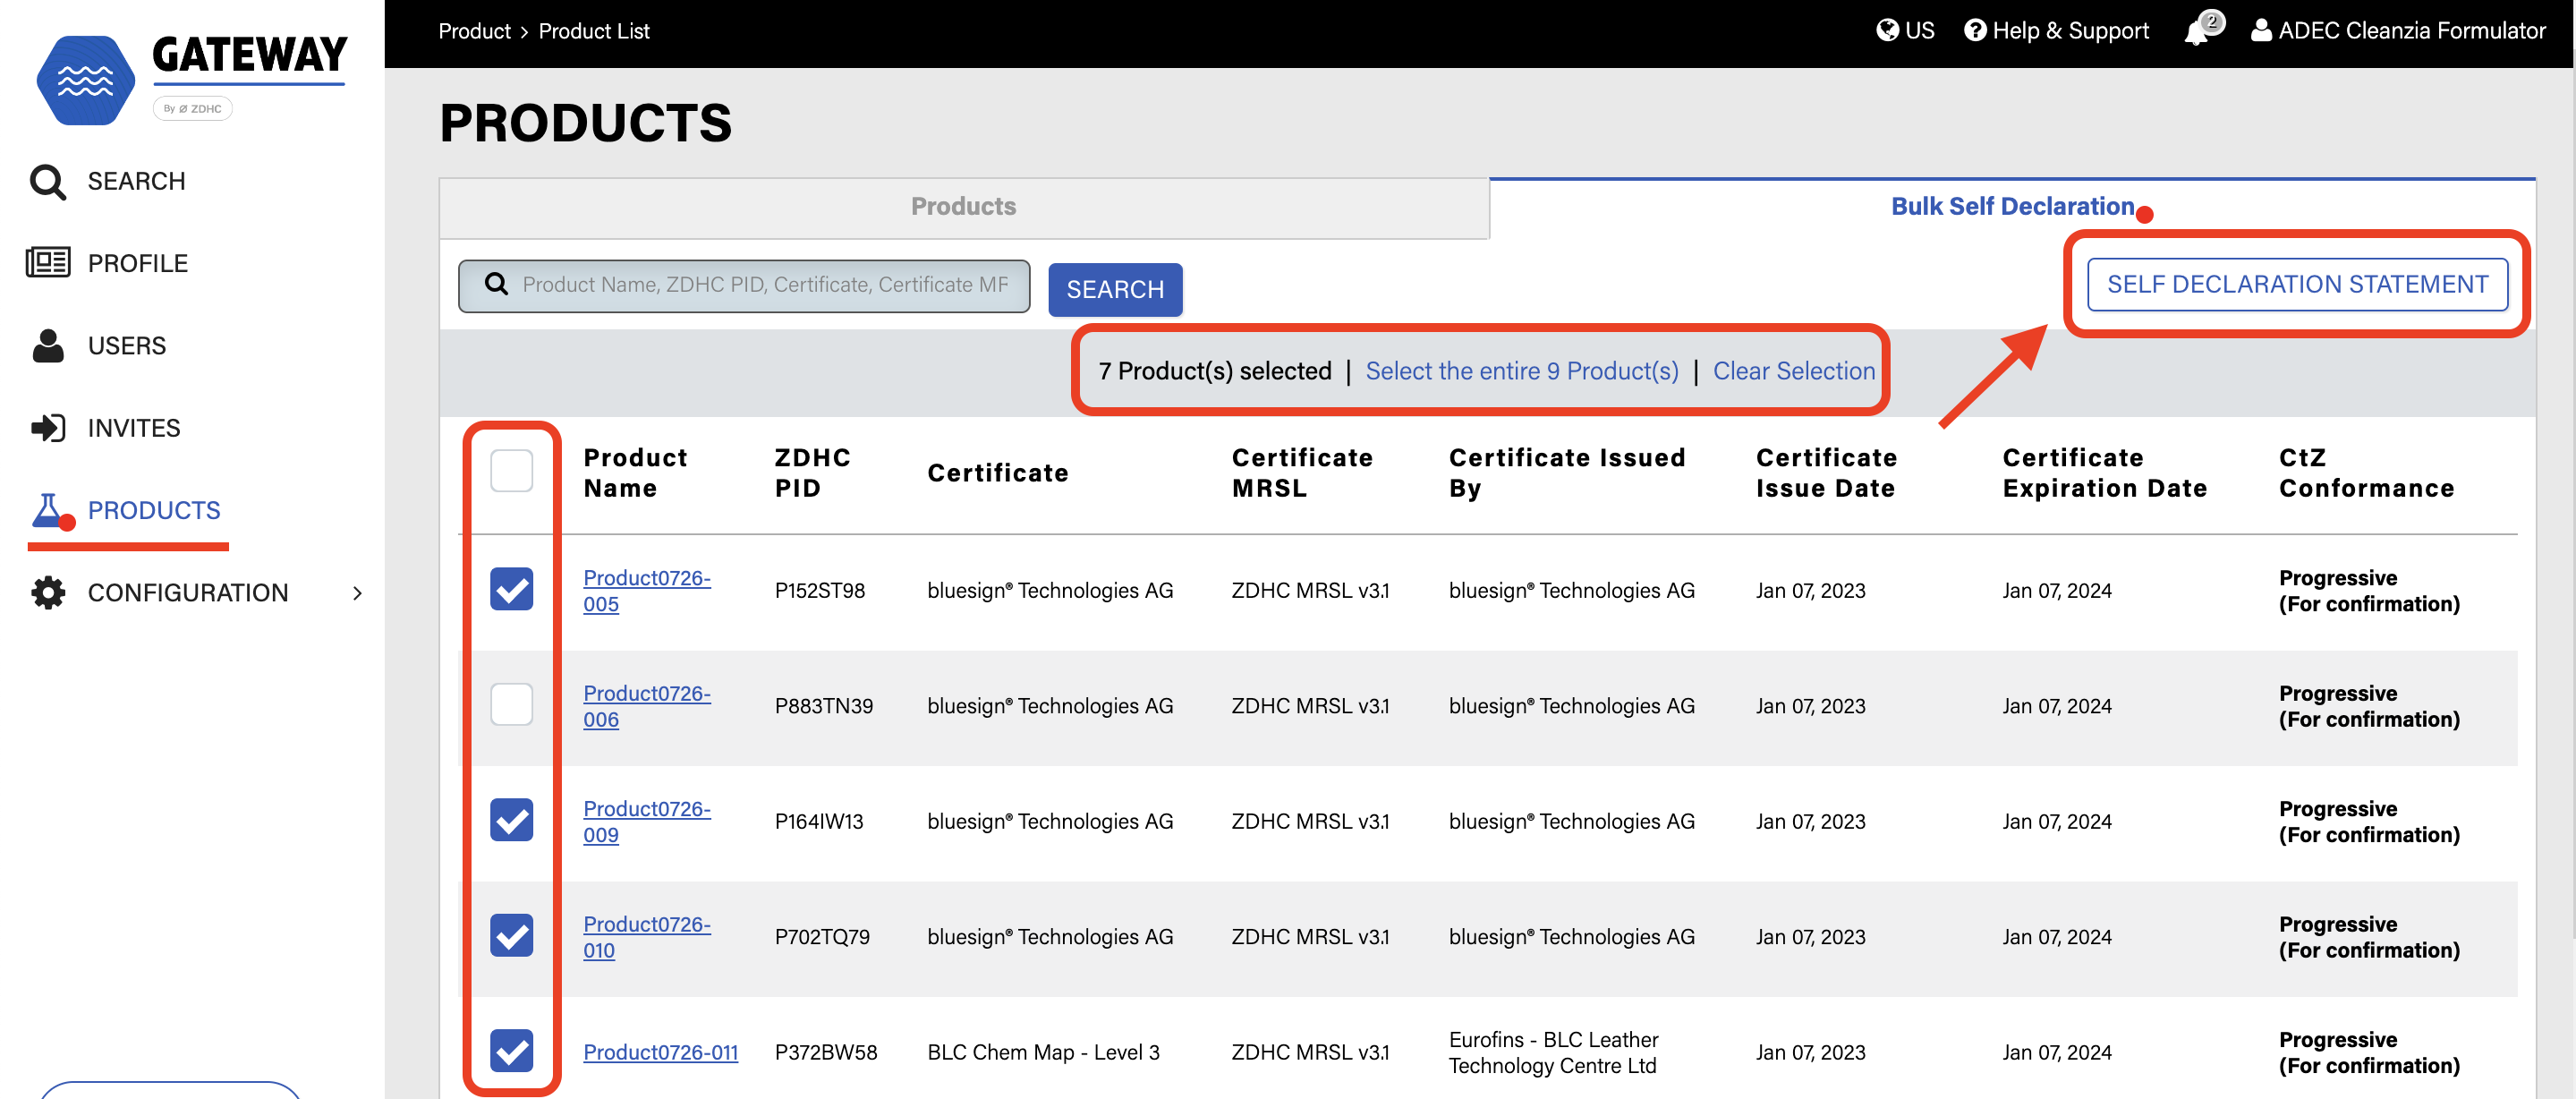Open PROFILE in the sidebar

138,263
